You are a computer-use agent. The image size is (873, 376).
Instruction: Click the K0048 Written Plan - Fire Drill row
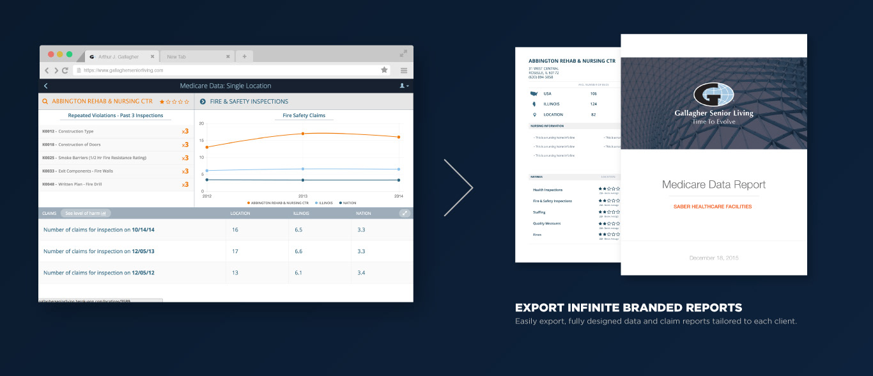pos(116,184)
